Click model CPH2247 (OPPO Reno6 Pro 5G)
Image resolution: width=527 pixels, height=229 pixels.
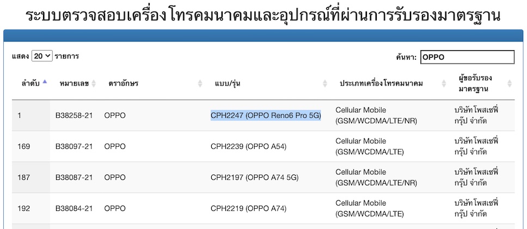coord(266,115)
